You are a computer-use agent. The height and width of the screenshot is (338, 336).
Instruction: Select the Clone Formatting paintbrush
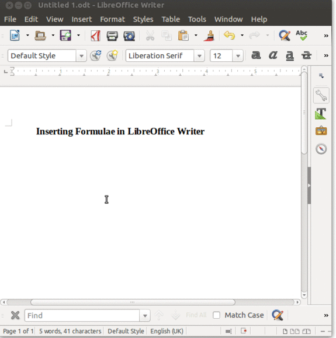(x=209, y=36)
